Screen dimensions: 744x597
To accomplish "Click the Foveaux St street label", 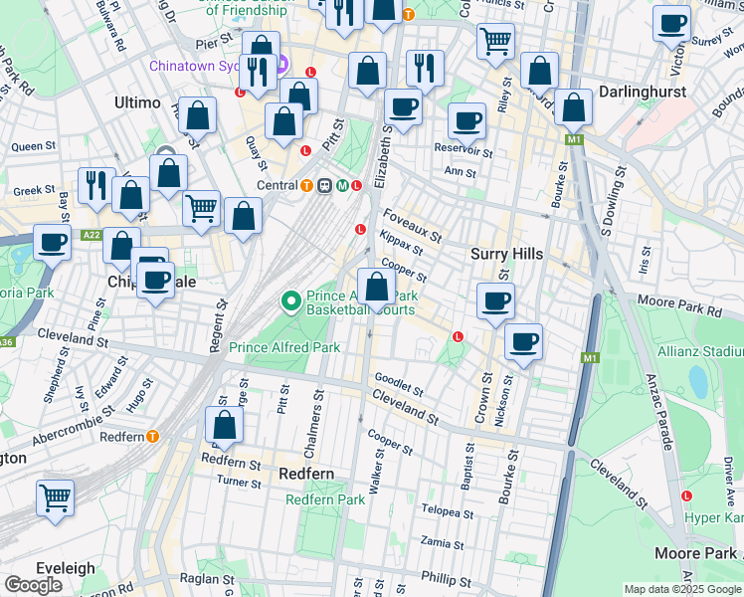I will tap(413, 225).
